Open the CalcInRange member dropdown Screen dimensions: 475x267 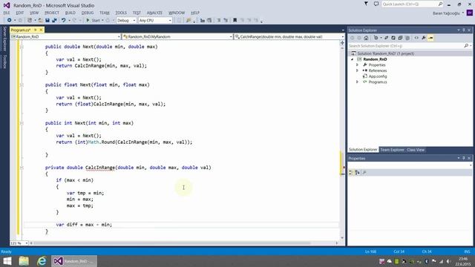click(289, 36)
